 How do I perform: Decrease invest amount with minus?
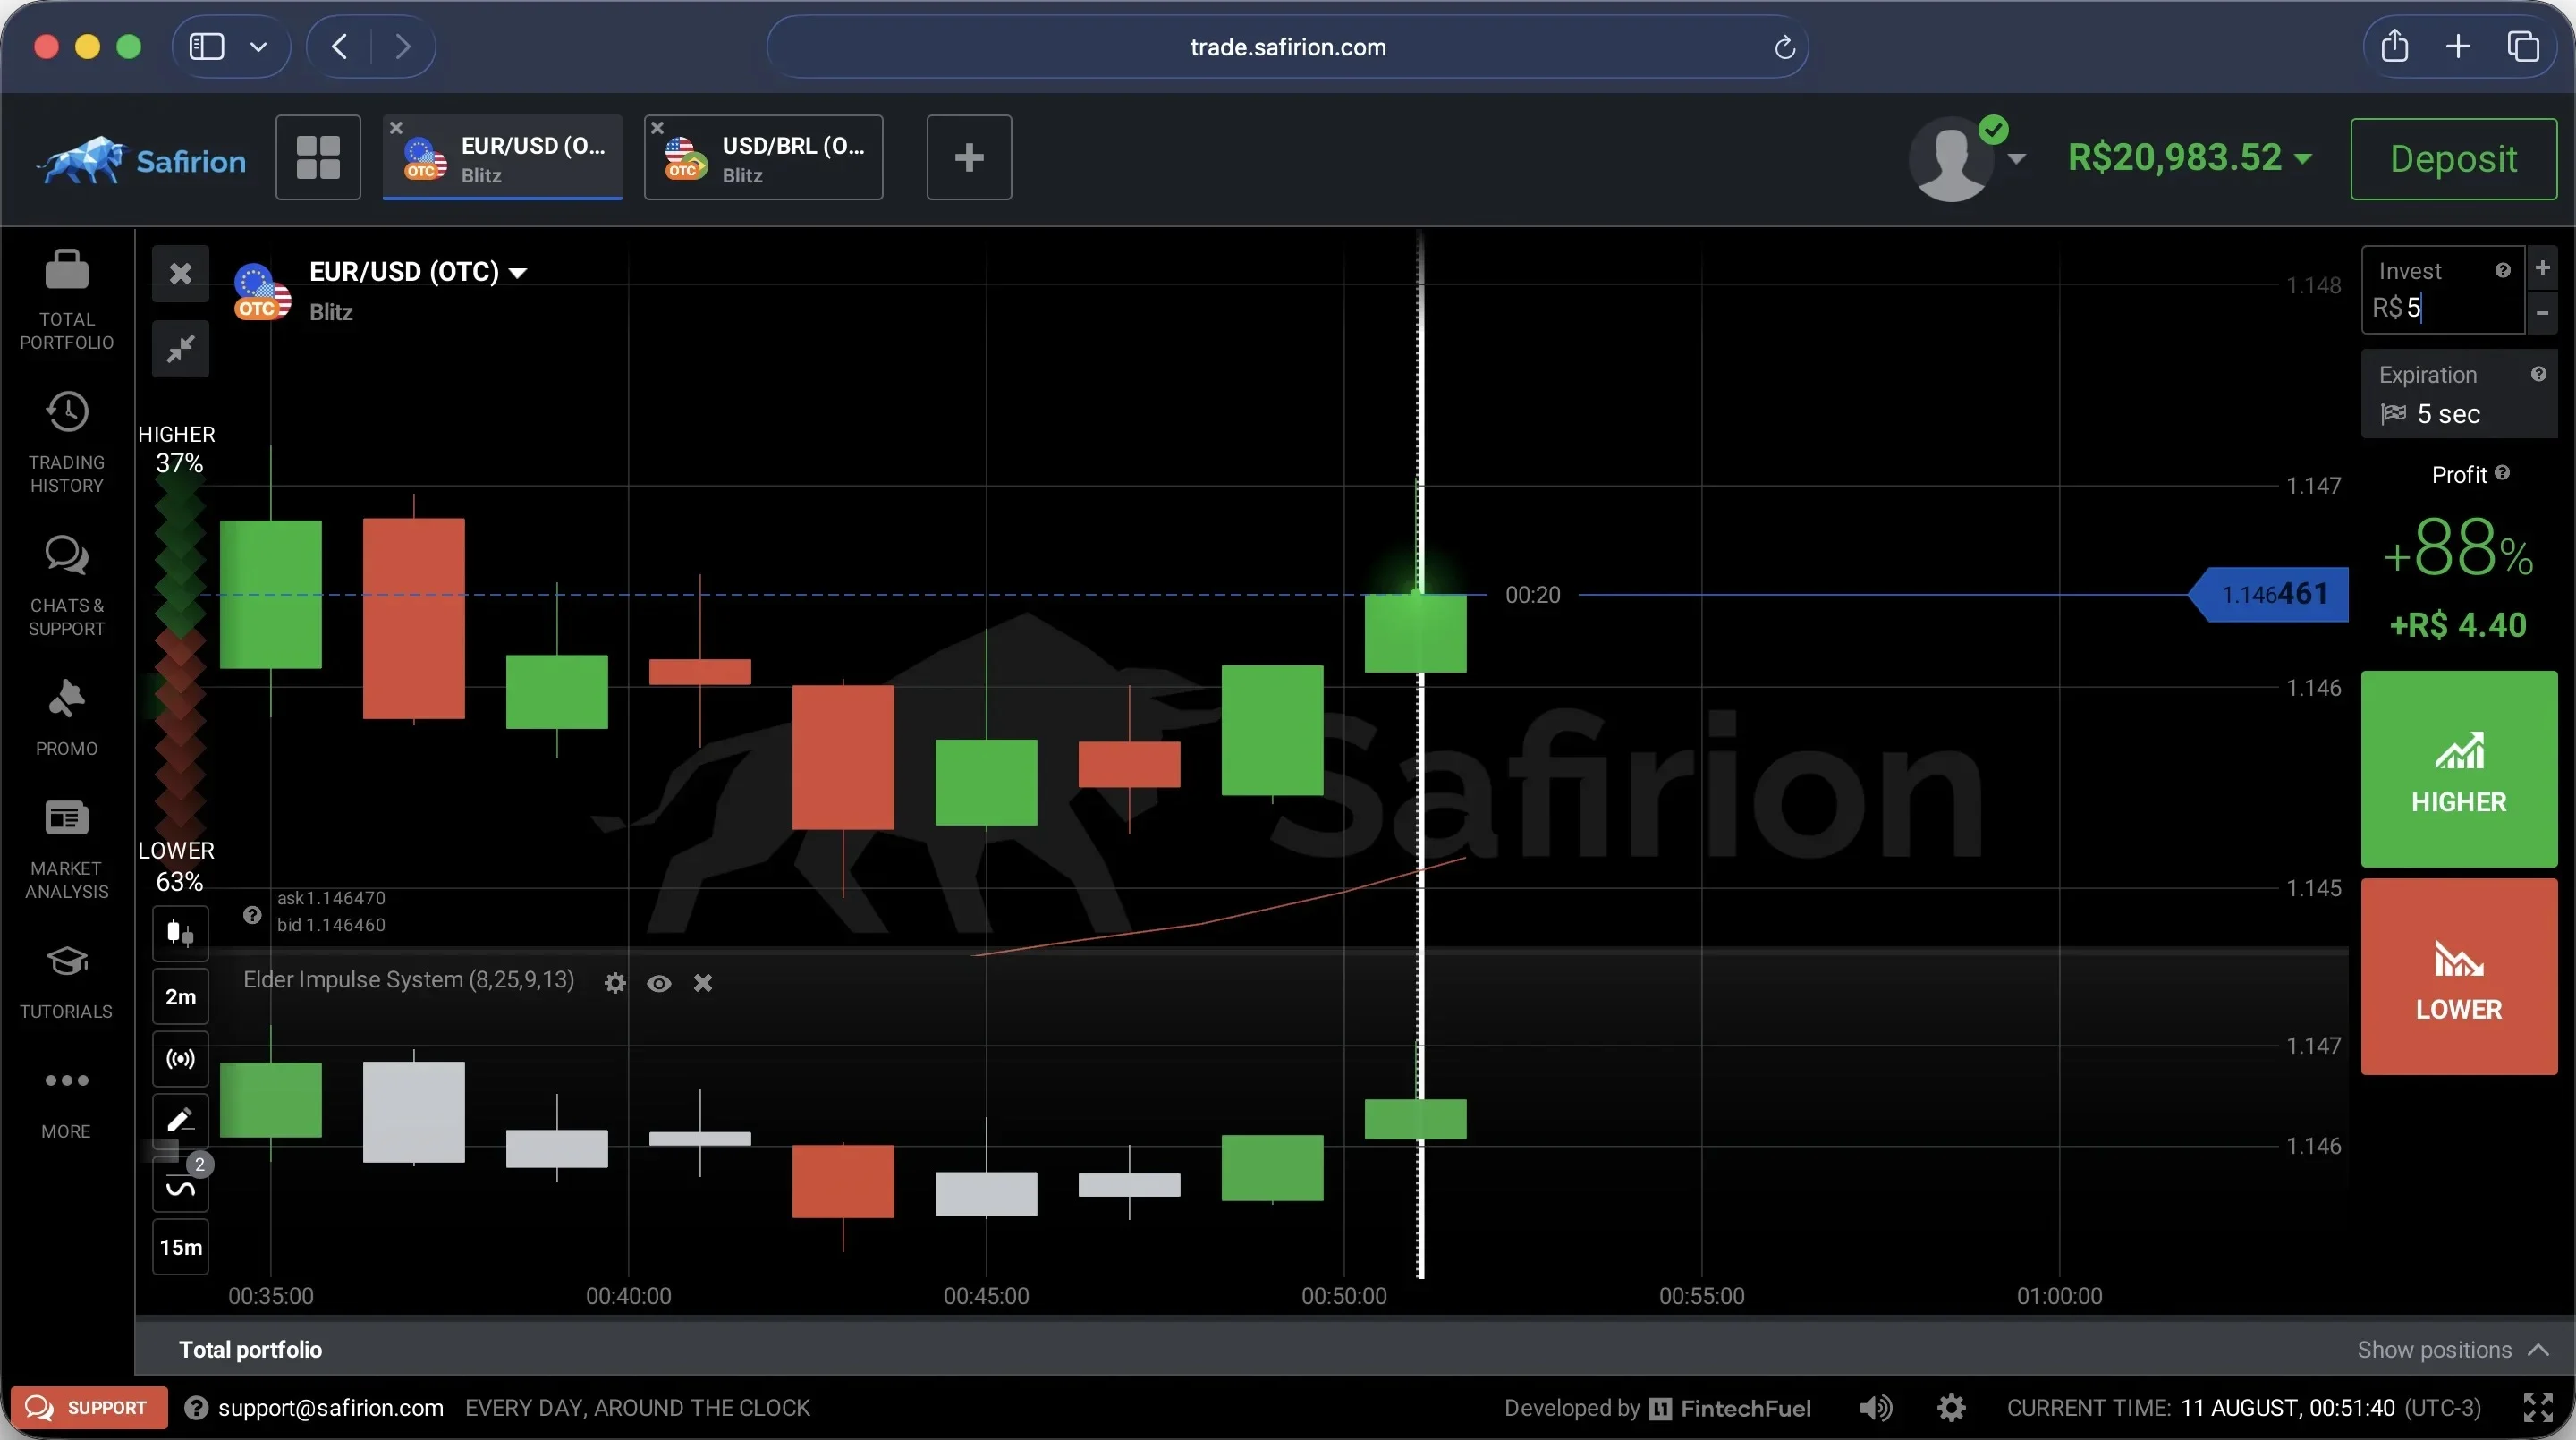point(2542,312)
